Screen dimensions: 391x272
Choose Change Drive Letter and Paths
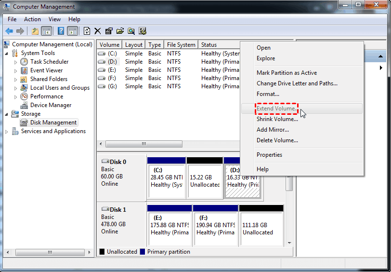302,83
